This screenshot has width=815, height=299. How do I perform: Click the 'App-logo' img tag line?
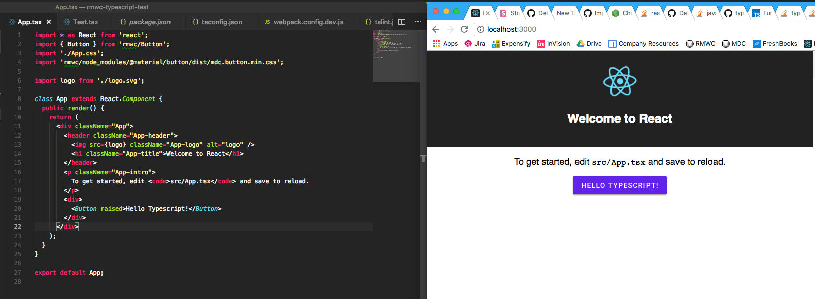click(163, 145)
